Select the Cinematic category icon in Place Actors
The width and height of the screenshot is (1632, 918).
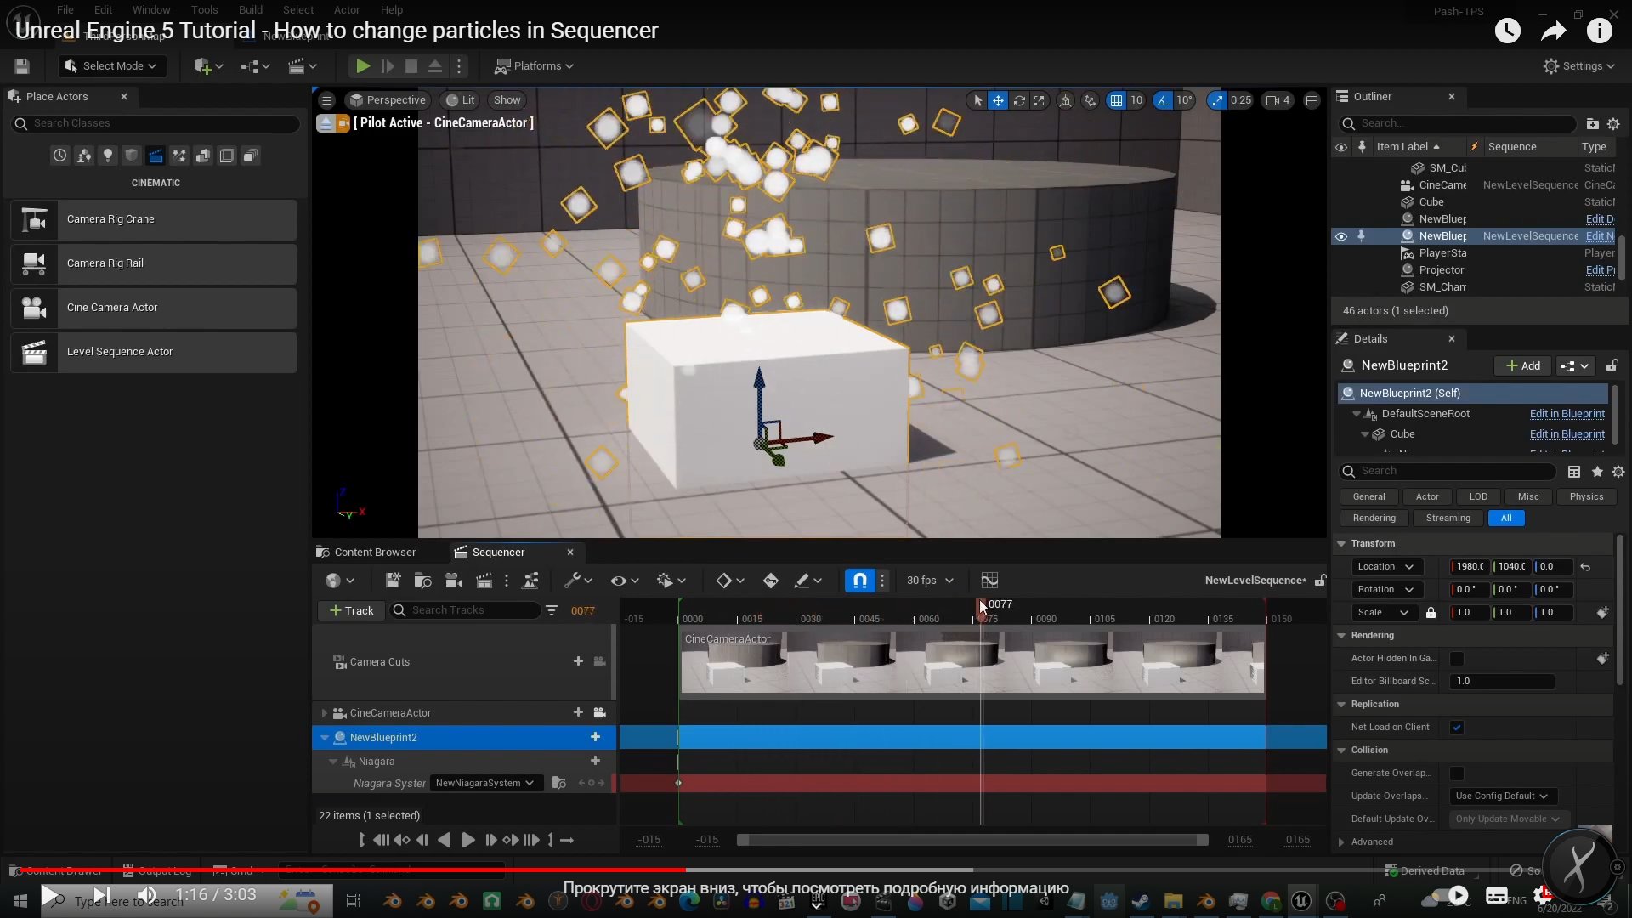click(156, 156)
